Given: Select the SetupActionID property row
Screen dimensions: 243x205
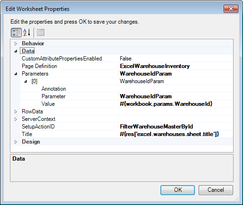Looking at the screenshot, I should click(x=126, y=127).
